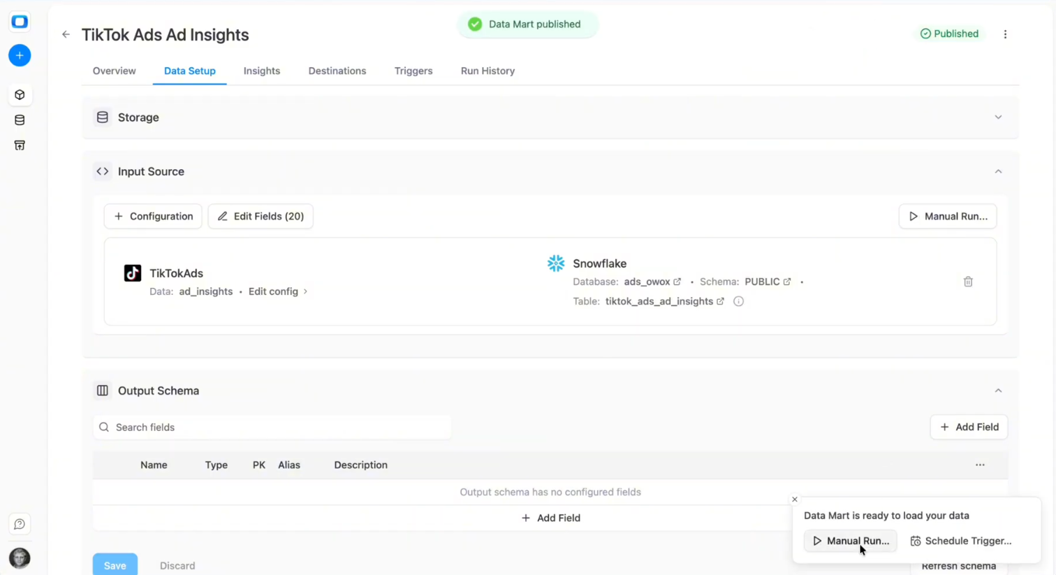
Task: Click the info icon beside tiktok_ads_ad_insights table
Action: pos(738,301)
